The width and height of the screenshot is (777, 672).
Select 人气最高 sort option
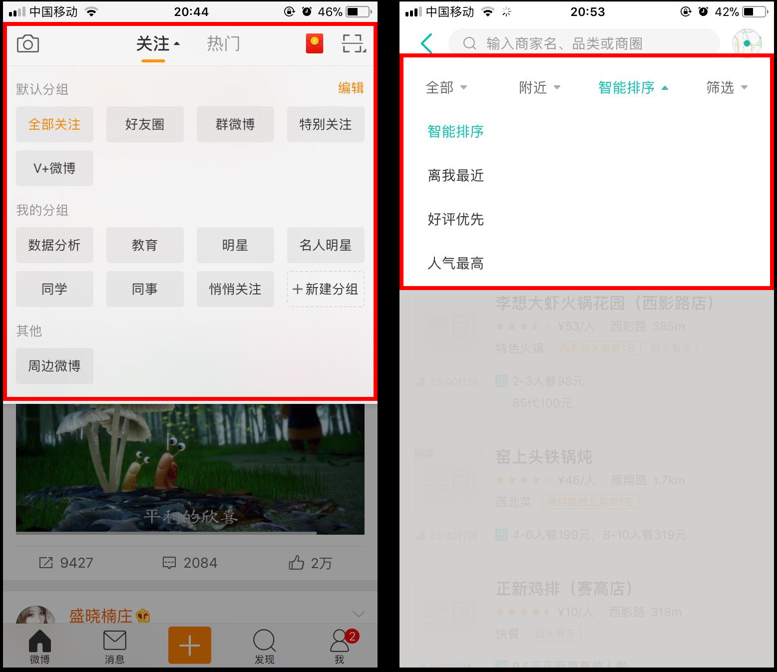(x=455, y=264)
